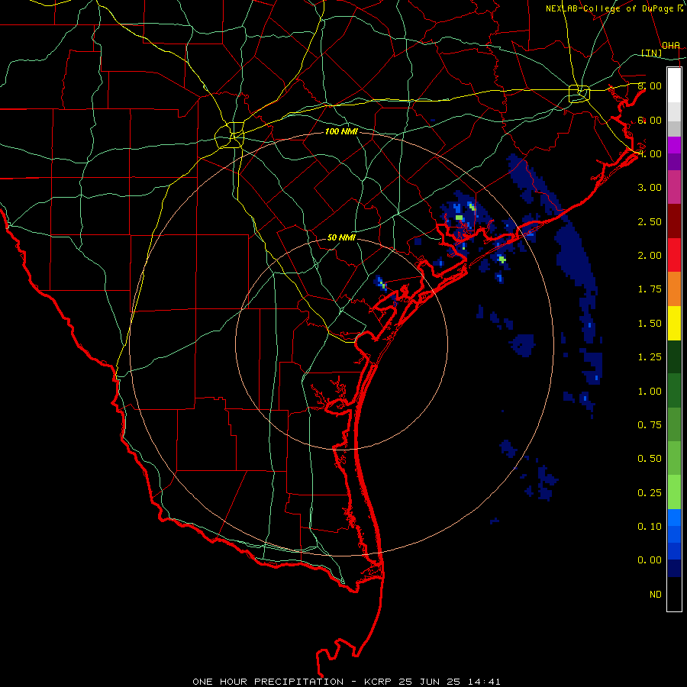The width and height of the screenshot is (687, 687).
Task: Click the 6.00 legend value
Action: pyautogui.click(x=650, y=120)
